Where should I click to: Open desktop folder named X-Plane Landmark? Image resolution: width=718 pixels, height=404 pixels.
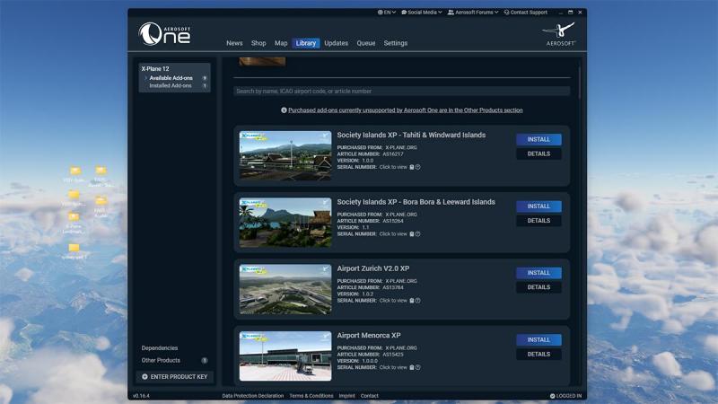[x=74, y=223]
